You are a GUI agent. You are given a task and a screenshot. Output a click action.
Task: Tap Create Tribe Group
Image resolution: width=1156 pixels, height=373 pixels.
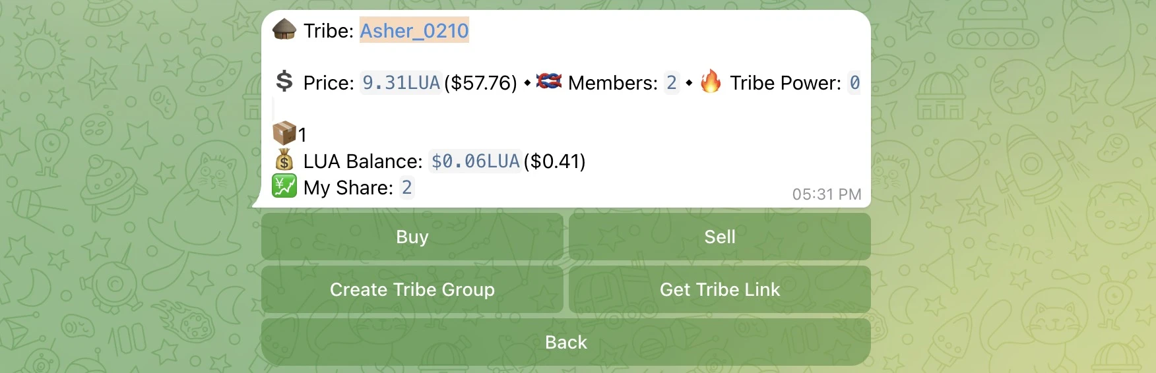[412, 289]
